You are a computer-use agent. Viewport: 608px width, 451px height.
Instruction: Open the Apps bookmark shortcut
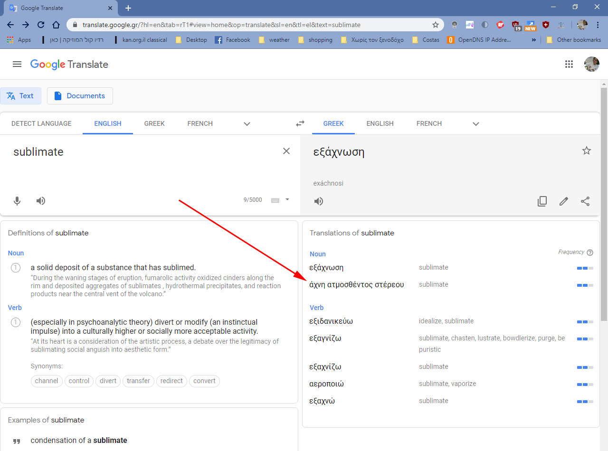19,40
